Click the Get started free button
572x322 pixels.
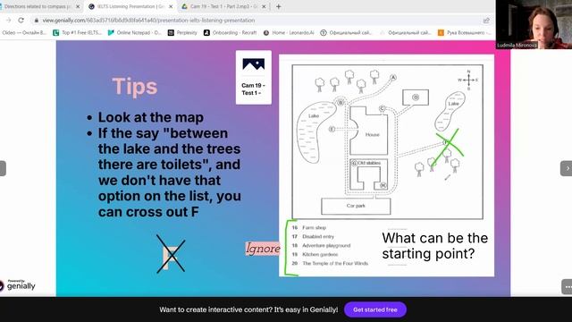click(375, 309)
